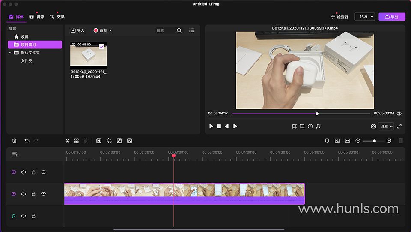411x232 pixels.
Task: Click the unlink chain icon
Action: point(86,141)
